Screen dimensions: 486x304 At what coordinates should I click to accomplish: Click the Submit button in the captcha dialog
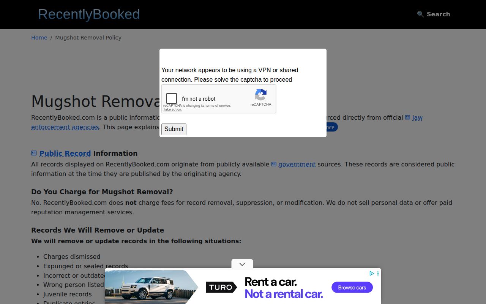pyautogui.click(x=174, y=129)
